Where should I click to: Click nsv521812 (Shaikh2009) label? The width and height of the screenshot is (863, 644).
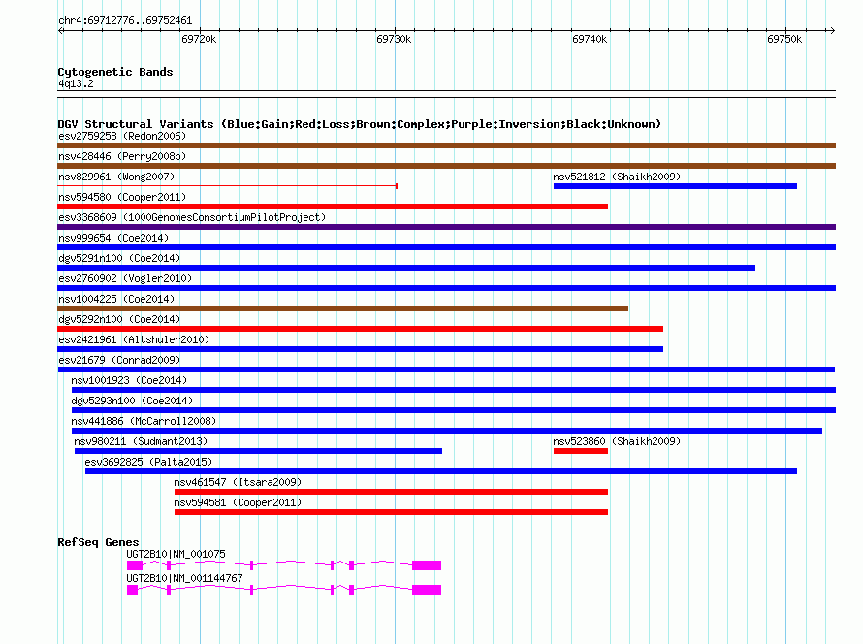(617, 177)
